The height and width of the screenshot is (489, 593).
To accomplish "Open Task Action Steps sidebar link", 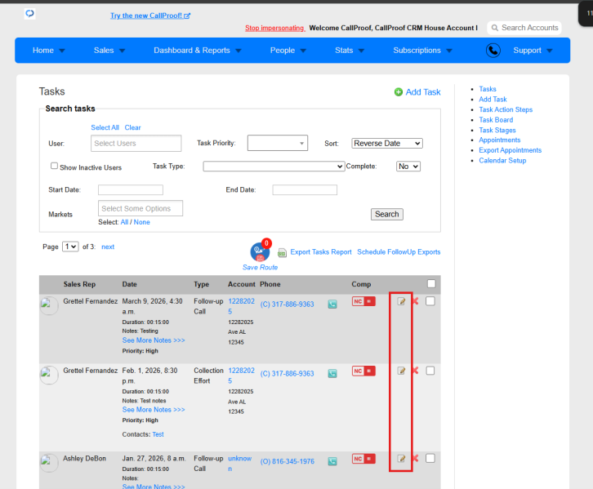I will 506,109.
